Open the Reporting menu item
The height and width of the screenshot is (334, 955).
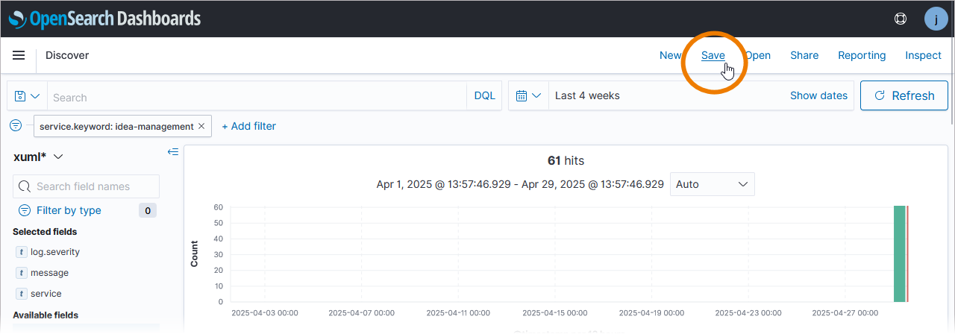point(862,55)
